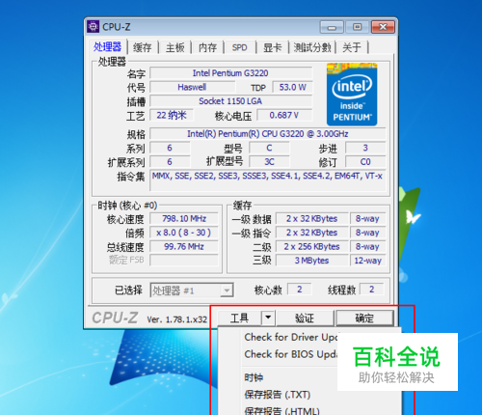This screenshot has width=482, height=415.
Task: Click the 798.10 MHz core speed value
Action: (x=184, y=219)
